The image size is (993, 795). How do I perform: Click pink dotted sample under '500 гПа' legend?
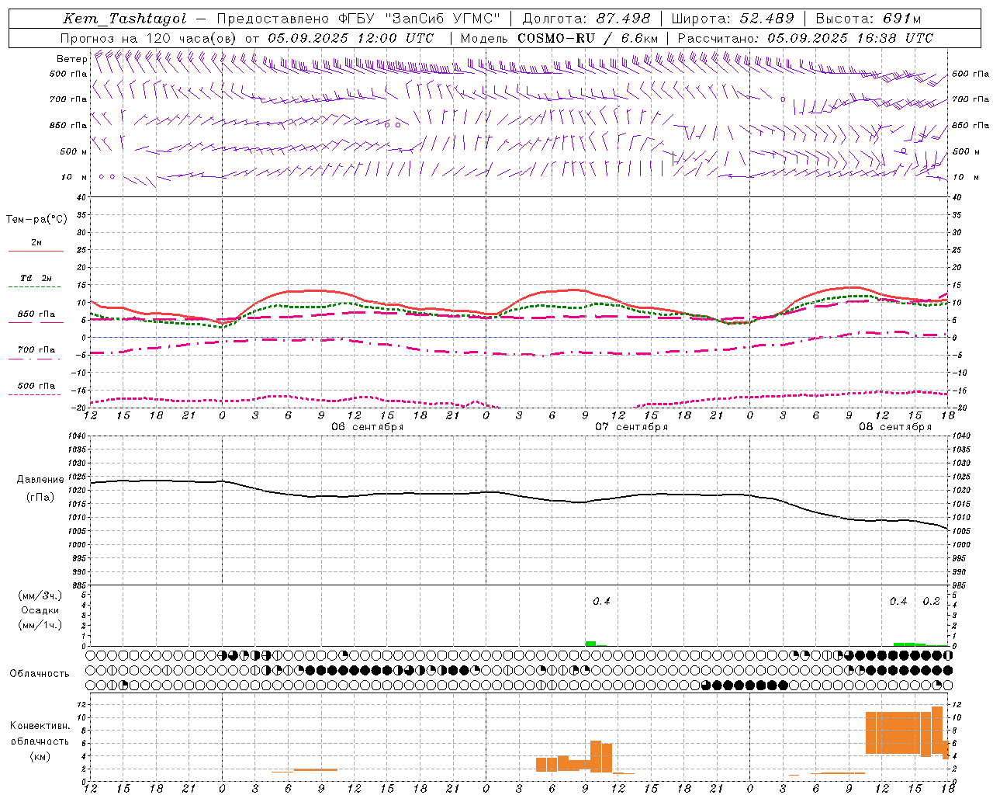(x=35, y=394)
